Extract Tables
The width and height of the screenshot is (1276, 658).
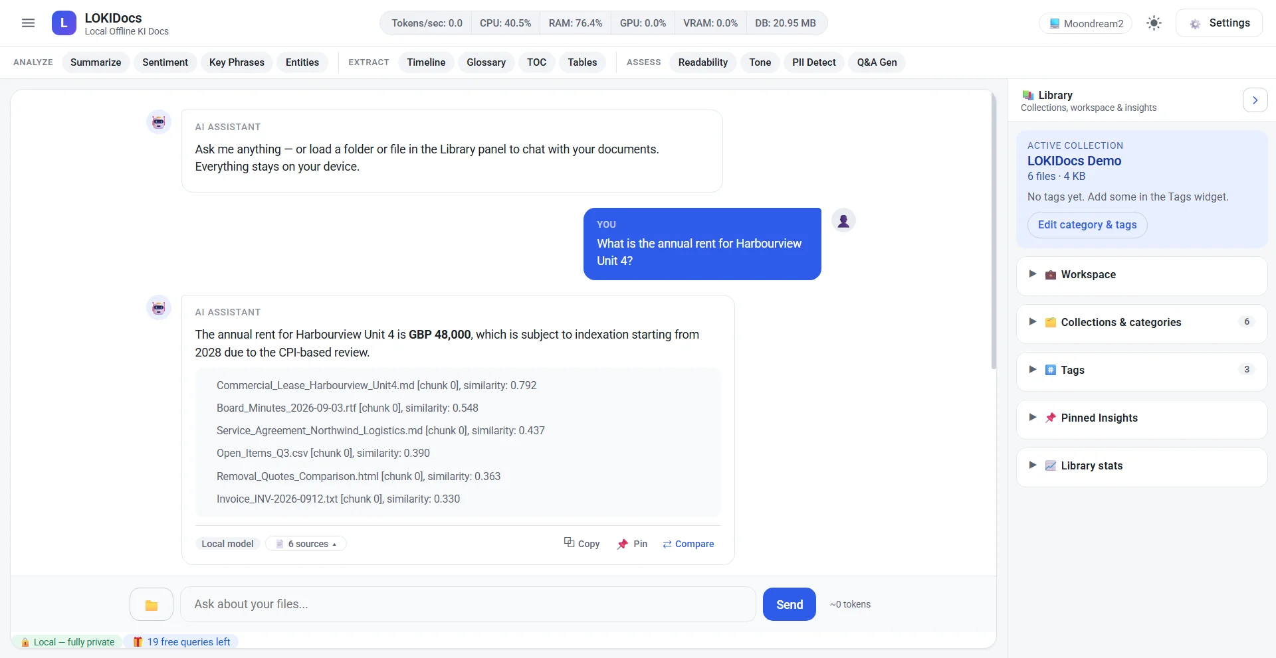point(582,62)
